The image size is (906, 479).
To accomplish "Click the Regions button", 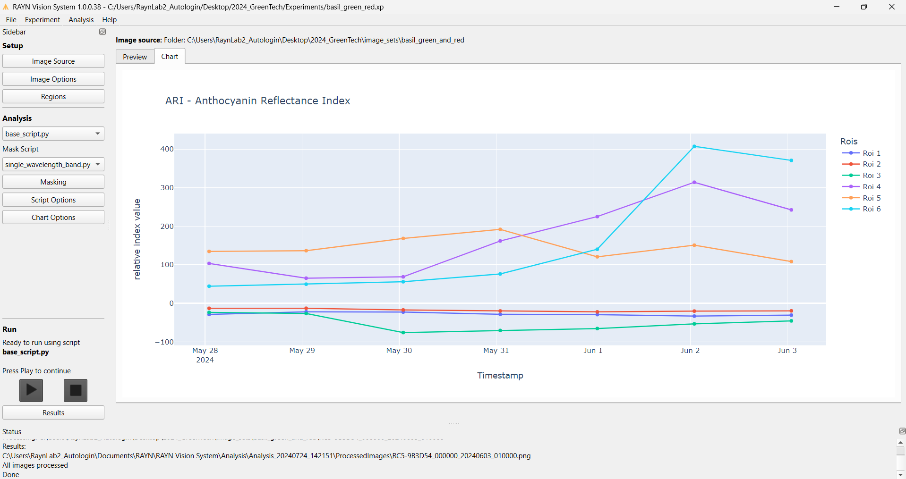I will click(53, 96).
